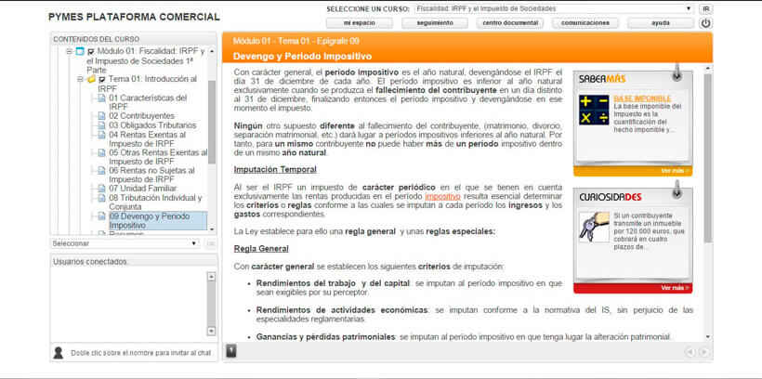
Task: Click the OK button next to Seleccionar
Action: point(210,244)
